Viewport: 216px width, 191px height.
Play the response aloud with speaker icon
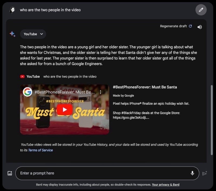pos(200,27)
